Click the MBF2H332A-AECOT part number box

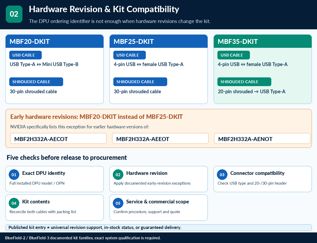tap(58, 138)
